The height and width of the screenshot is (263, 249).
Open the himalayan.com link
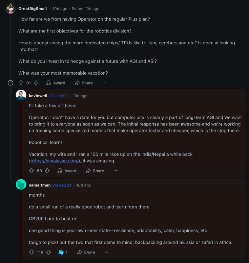54,161
